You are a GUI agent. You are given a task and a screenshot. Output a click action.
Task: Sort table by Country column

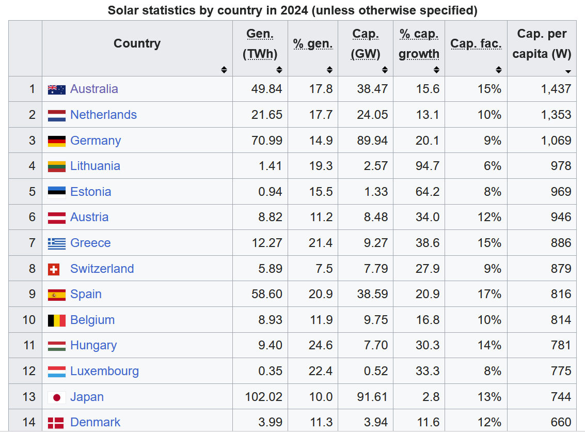(x=224, y=70)
